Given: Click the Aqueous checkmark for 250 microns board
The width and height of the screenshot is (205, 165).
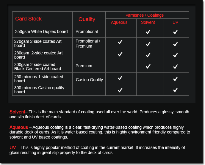Looking at the screenshot, I should [120, 78].
